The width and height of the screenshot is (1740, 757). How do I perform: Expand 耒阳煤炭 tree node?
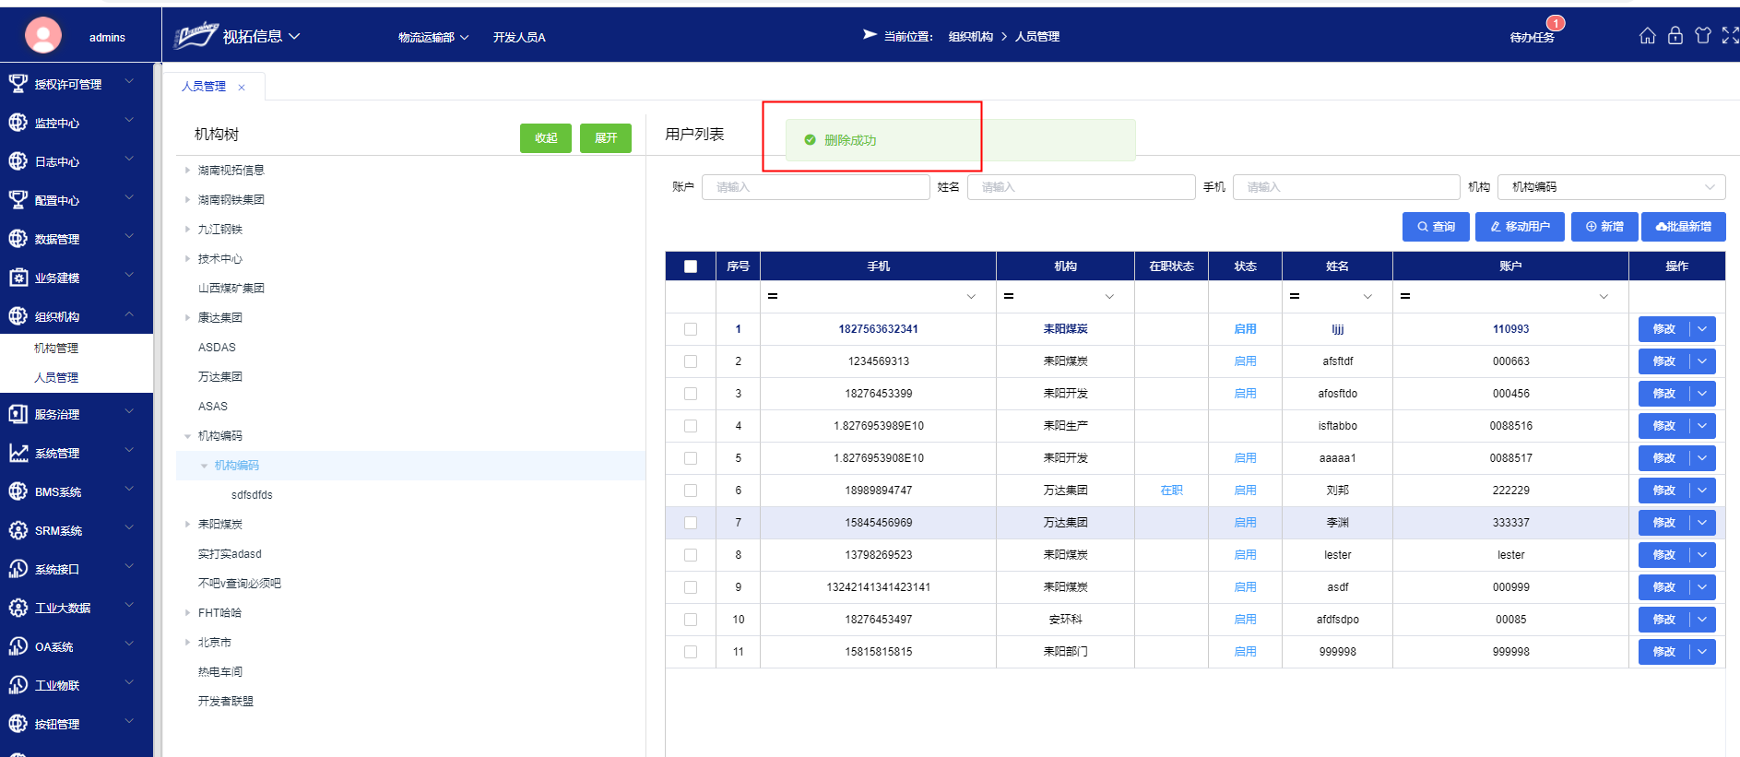click(x=187, y=525)
